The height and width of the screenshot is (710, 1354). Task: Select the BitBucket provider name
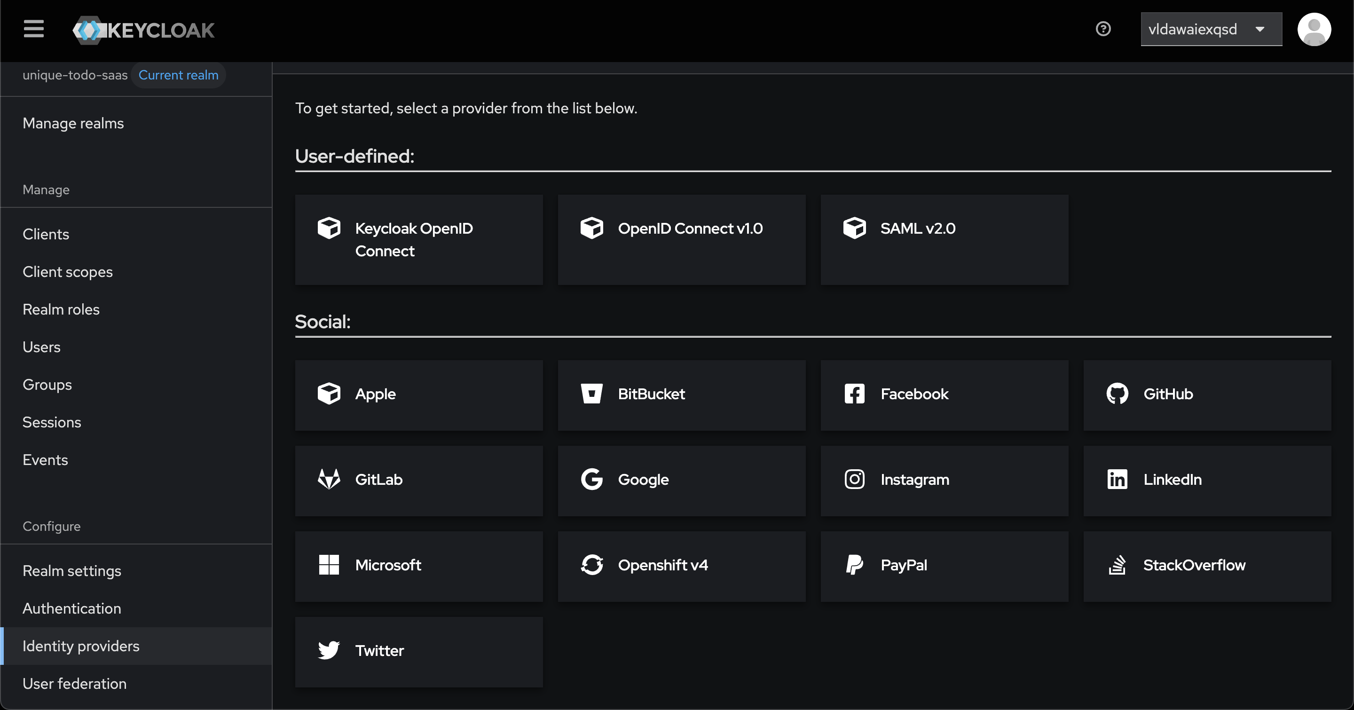[651, 394]
